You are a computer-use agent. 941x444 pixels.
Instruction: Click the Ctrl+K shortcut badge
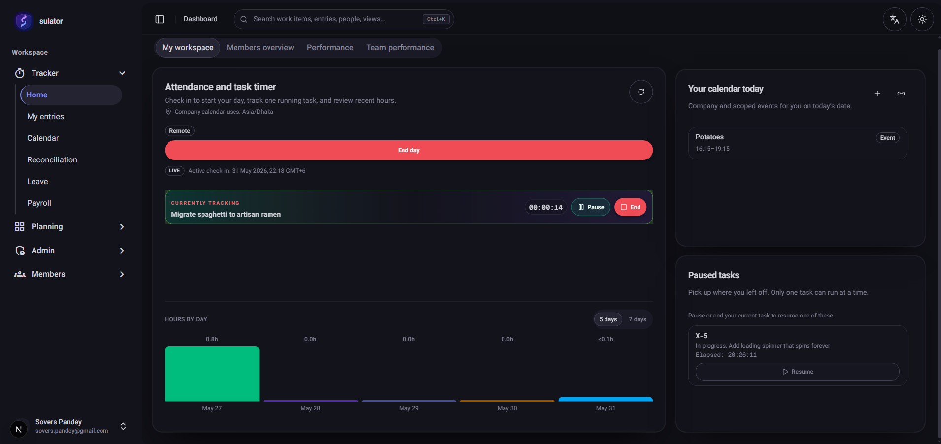436,19
